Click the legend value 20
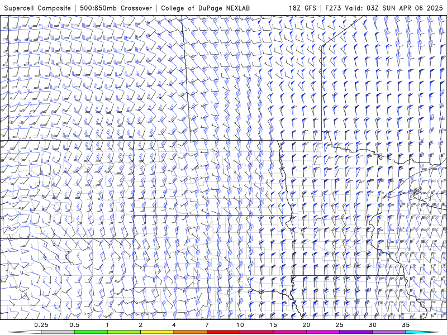This screenshot has width=447, height=335. click(306, 325)
